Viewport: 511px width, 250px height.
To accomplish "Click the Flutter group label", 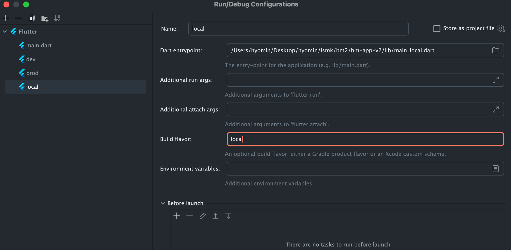I will pyautogui.click(x=28, y=32).
